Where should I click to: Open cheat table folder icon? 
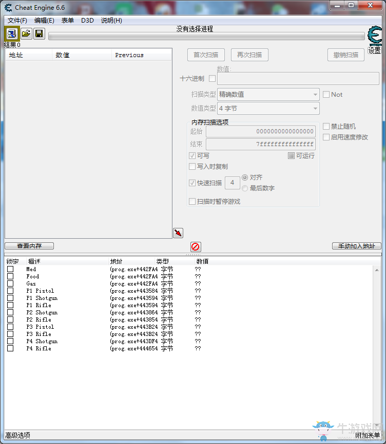[x=26, y=33]
